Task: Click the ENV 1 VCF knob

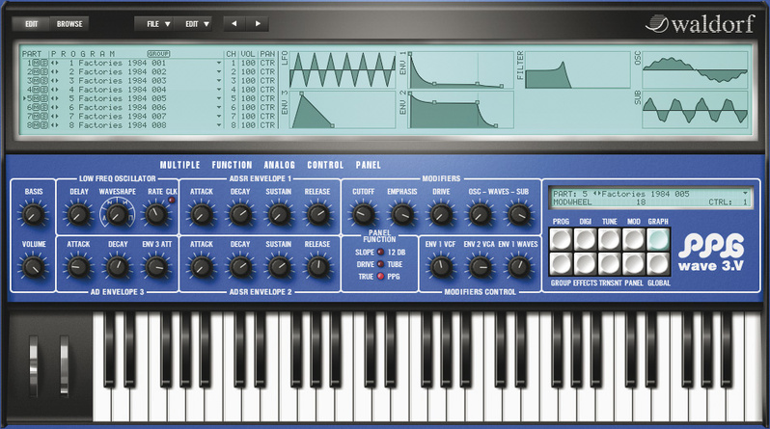Action: [x=441, y=266]
